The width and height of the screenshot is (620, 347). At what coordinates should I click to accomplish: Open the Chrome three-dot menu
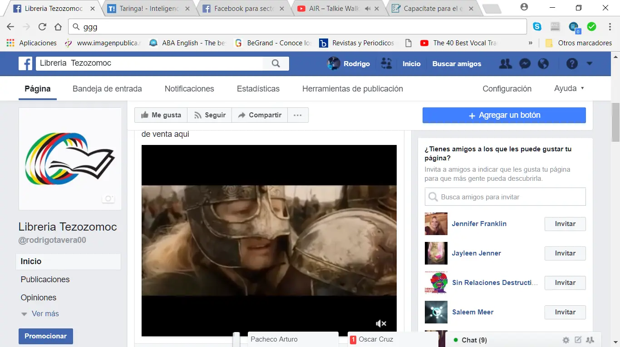pos(610,27)
